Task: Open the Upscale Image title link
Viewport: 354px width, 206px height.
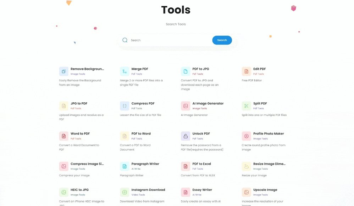Action: coord(265,190)
